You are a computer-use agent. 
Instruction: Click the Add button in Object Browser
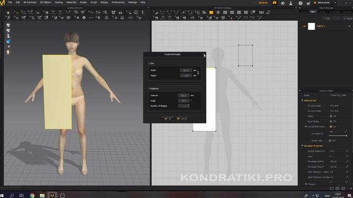tap(327, 19)
